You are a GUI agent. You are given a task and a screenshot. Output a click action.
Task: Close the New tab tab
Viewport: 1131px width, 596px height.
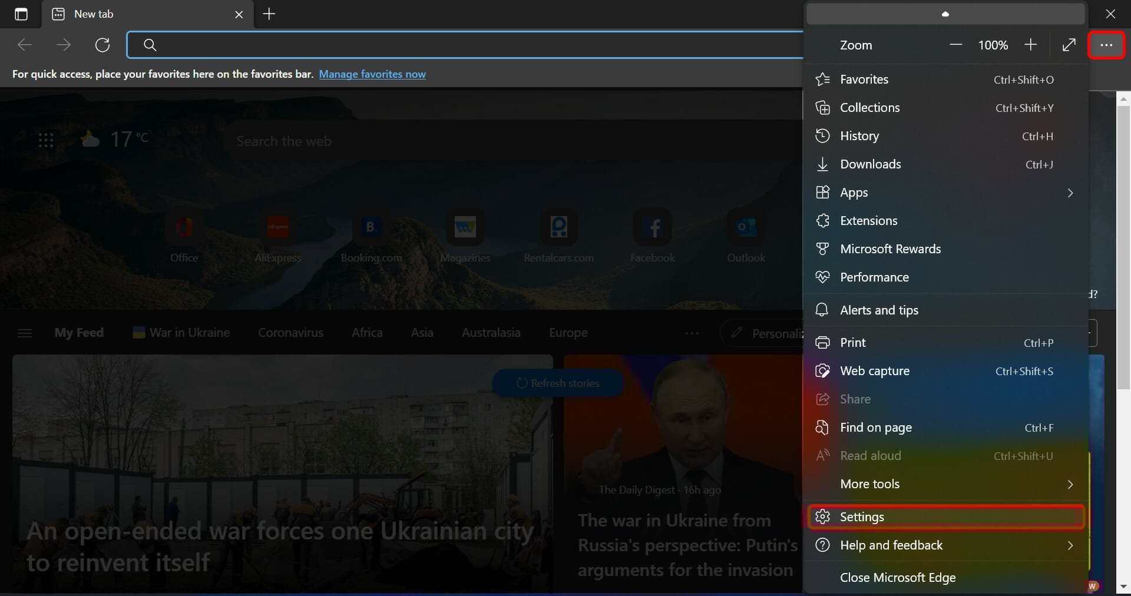(239, 14)
